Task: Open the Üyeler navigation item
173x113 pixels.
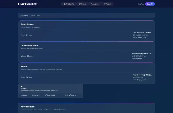Action: click(82, 4)
